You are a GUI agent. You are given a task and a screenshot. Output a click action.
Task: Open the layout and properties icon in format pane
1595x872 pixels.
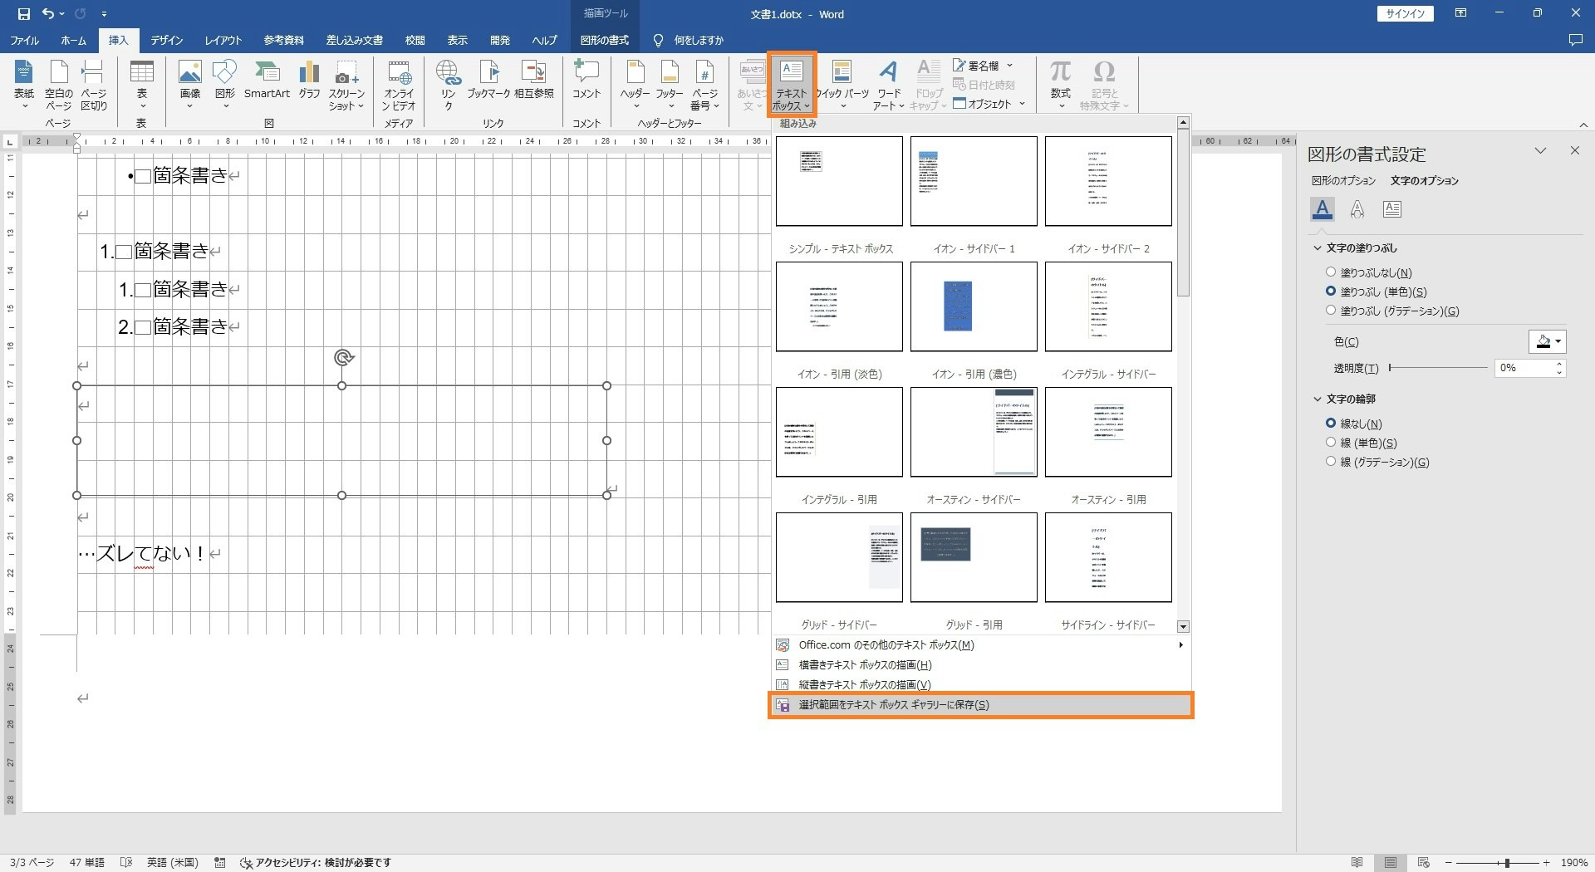pos(1392,209)
